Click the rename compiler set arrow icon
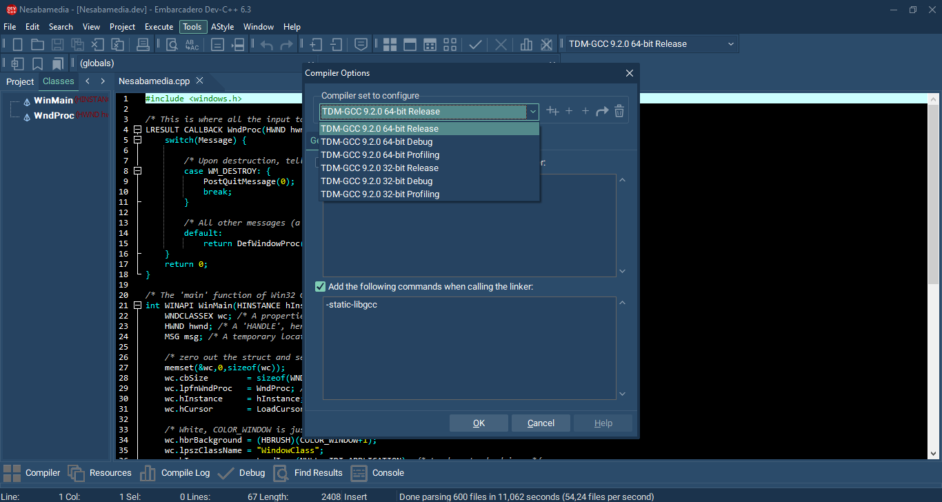The image size is (942, 502). pyautogui.click(x=602, y=111)
